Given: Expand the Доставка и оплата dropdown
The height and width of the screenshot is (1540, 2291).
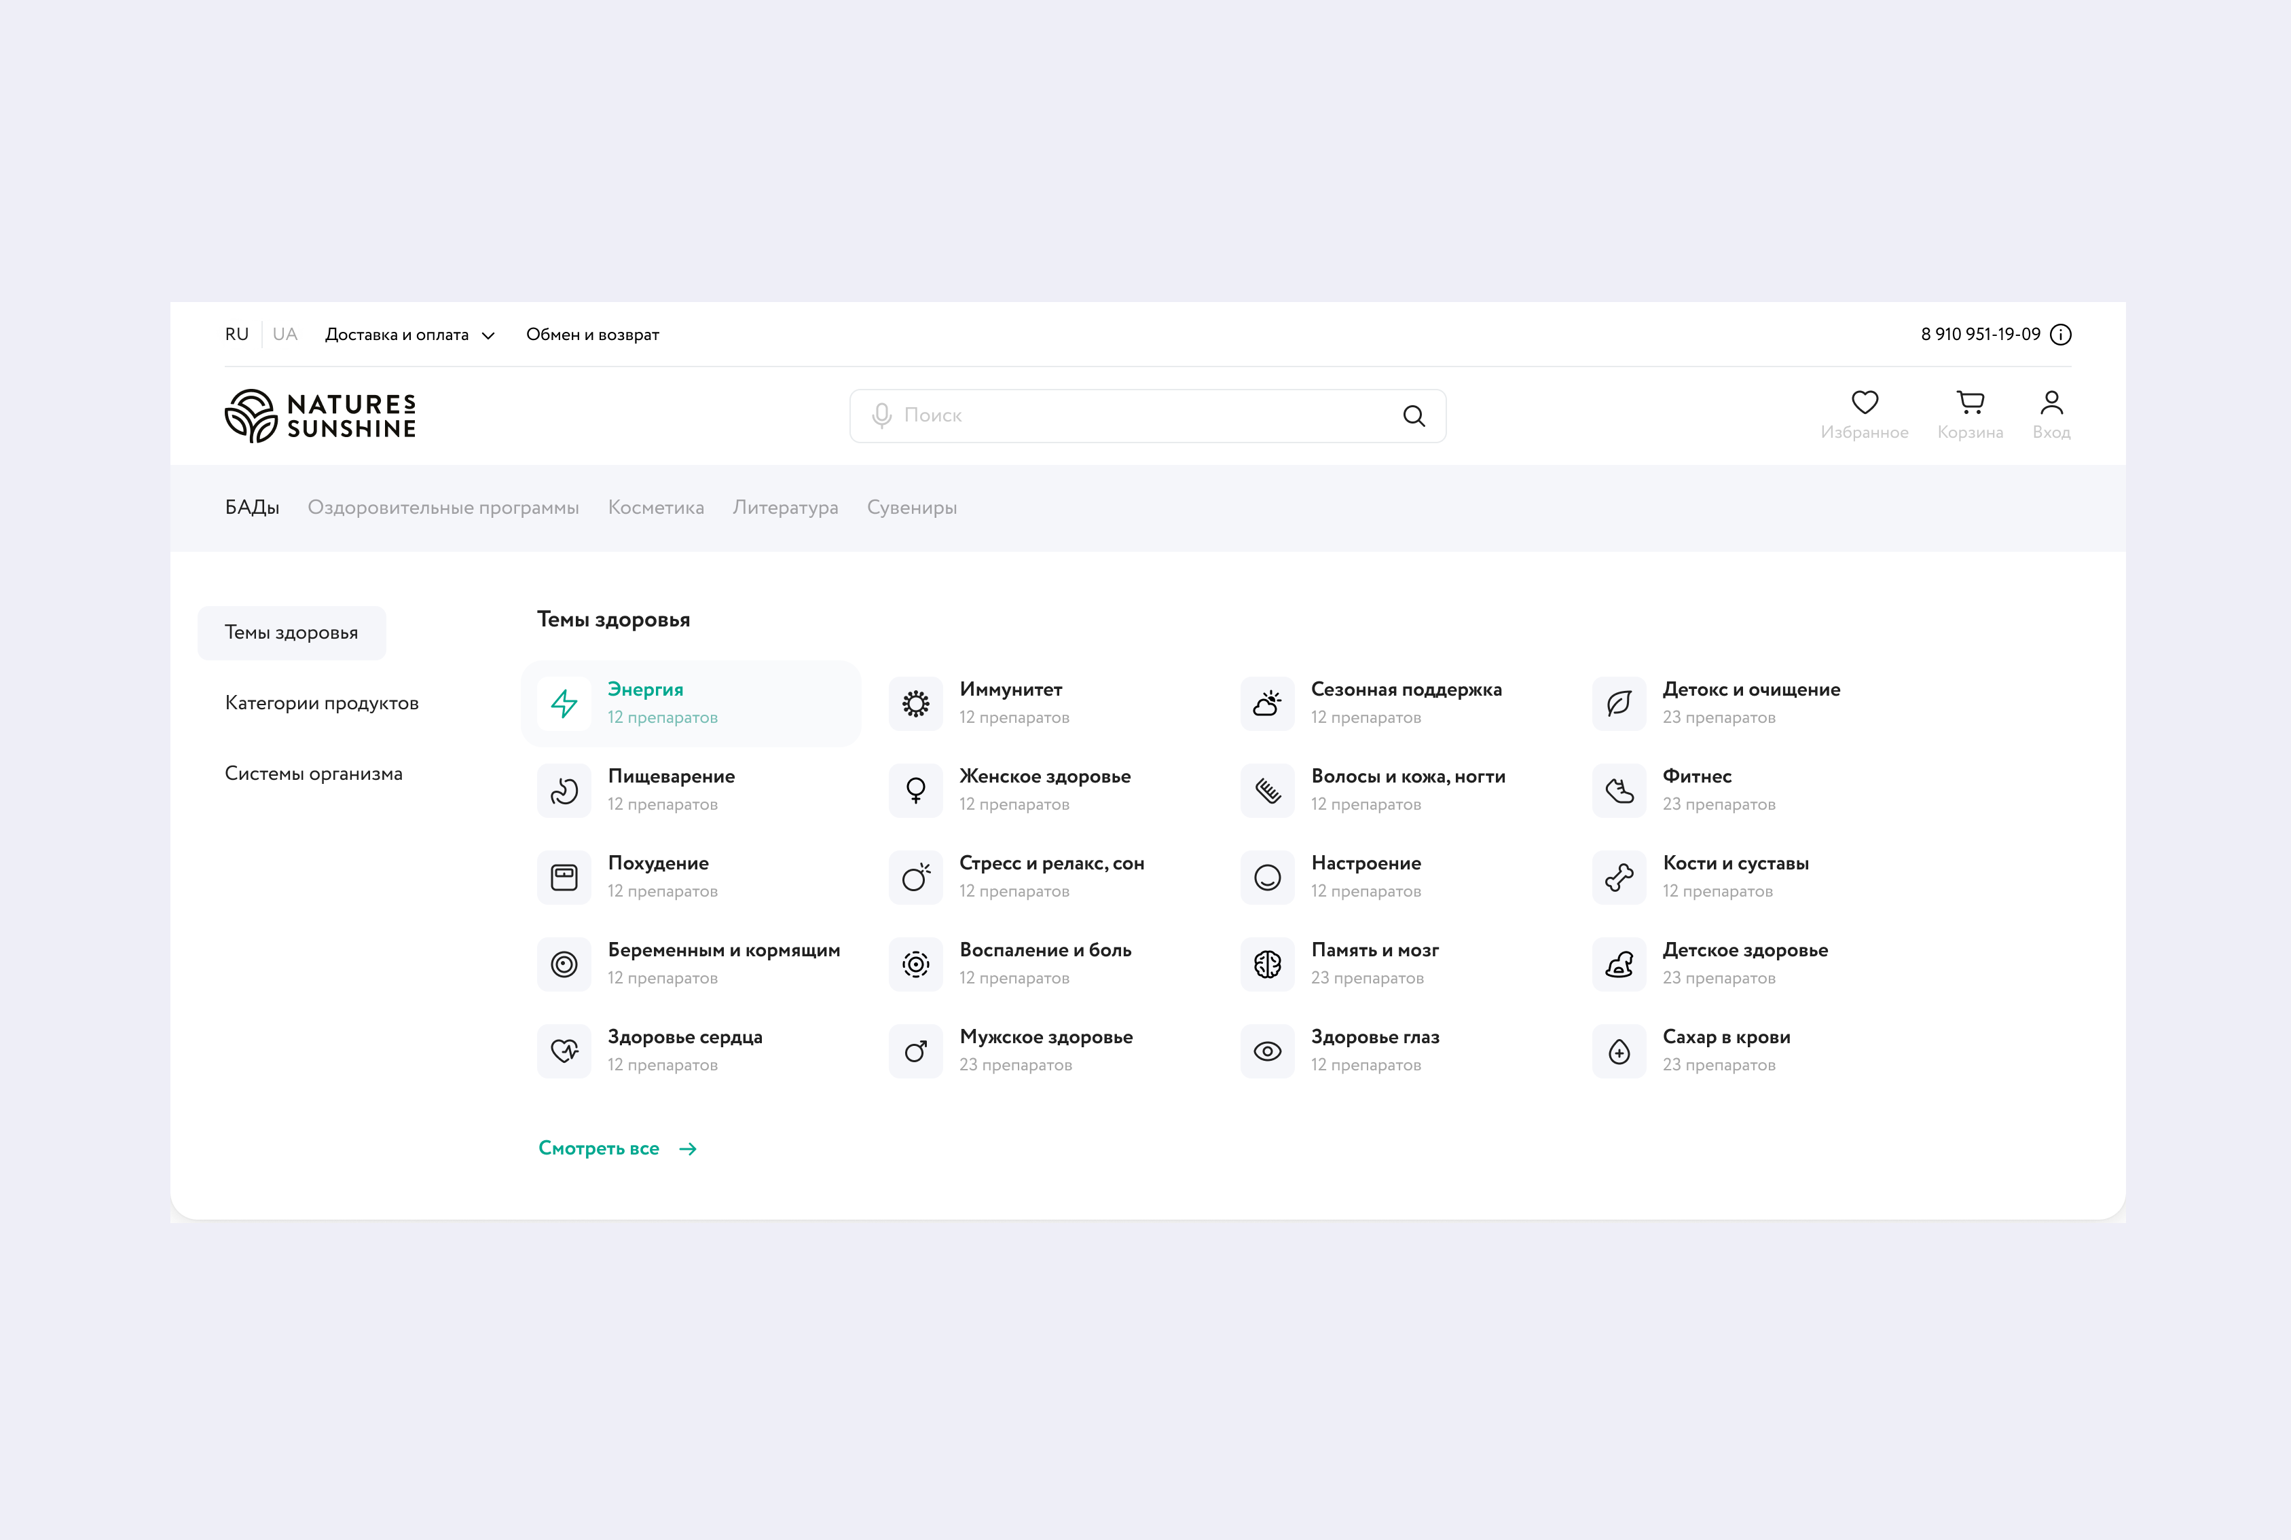Looking at the screenshot, I should [409, 335].
